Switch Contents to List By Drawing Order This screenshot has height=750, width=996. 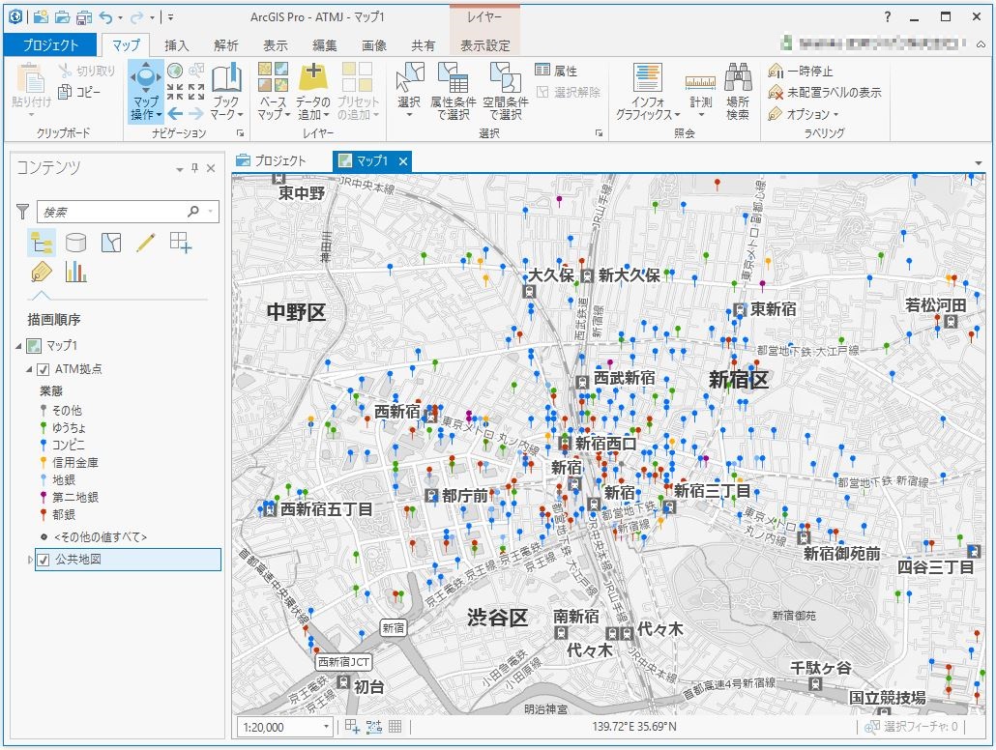[x=42, y=243]
